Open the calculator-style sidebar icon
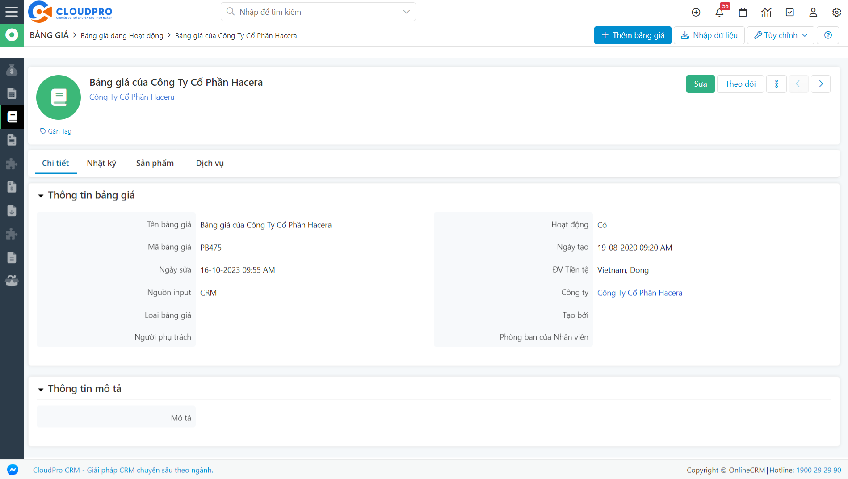Image resolution: width=848 pixels, height=479 pixels. [x=12, y=93]
